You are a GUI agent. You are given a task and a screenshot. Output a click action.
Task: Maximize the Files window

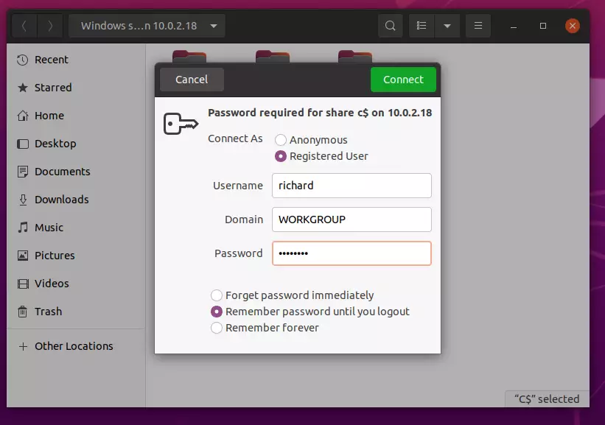tap(543, 26)
